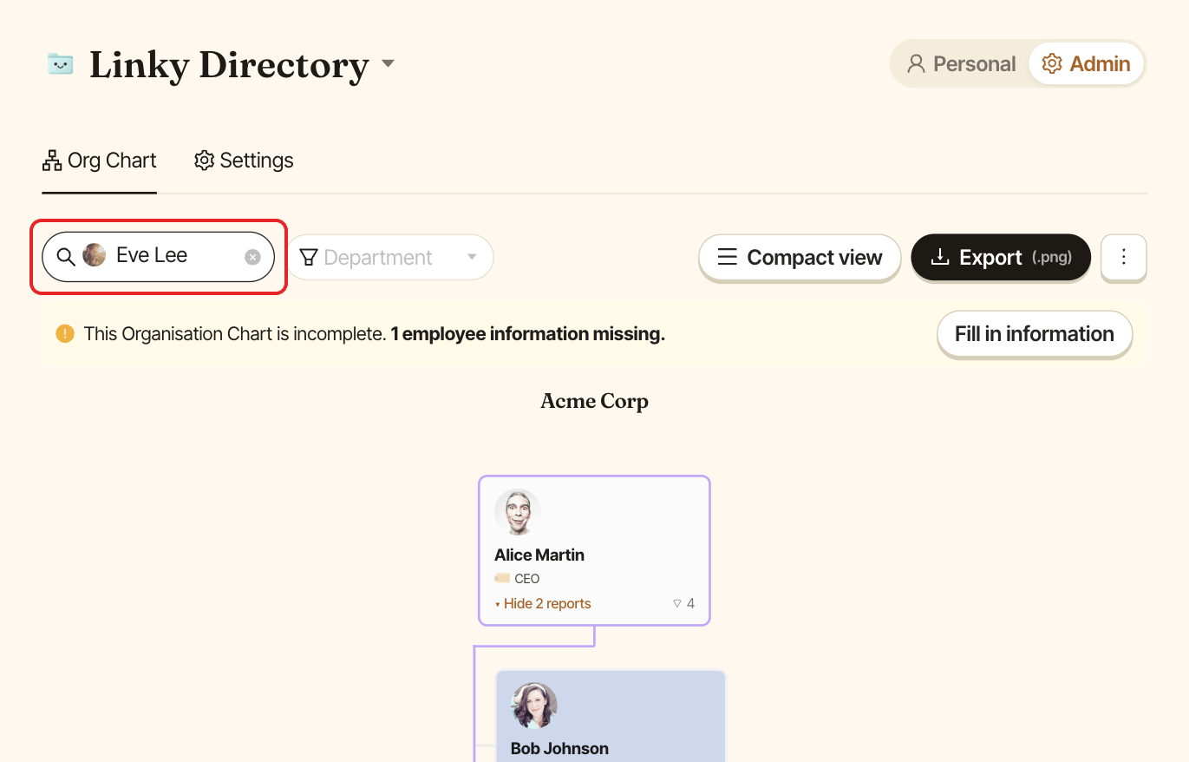The height and width of the screenshot is (762, 1189).
Task: Switch to Admin mode
Action: pos(1087,64)
